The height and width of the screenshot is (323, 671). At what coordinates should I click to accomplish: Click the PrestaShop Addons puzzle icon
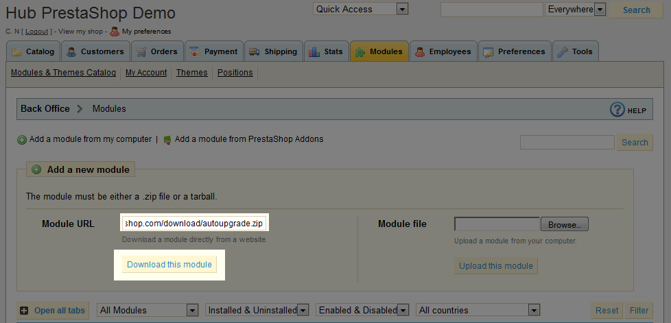point(167,140)
